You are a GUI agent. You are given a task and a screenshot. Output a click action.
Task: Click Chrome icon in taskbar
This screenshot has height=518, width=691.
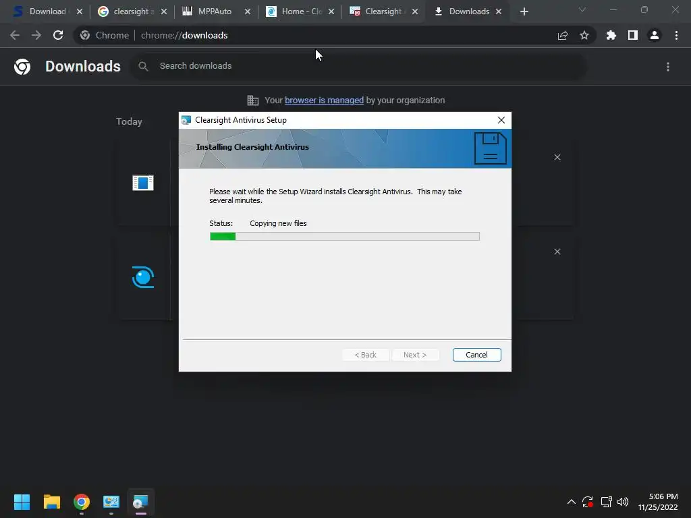[82, 502]
